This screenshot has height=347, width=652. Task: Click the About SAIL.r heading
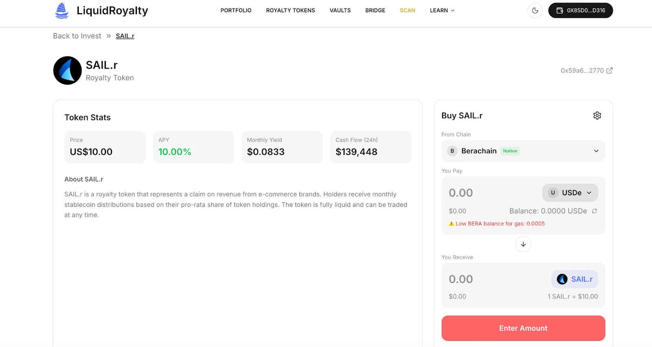[x=84, y=179]
